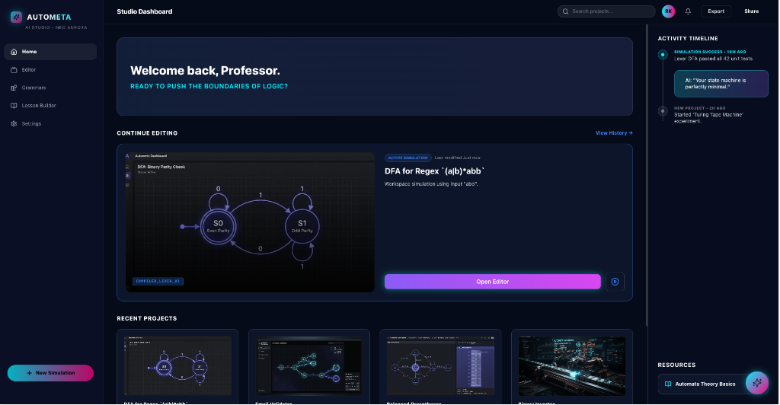
Task: Click the Studio Dashboard heading
Action: (144, 11)
